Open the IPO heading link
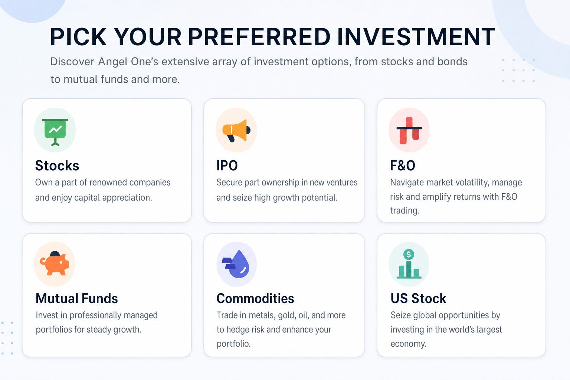The width and height of the screenshot is (570, 380). tap(227, 166)
